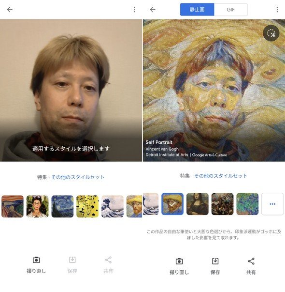Switch to the 静止画 tab
Image resolution: width=285 pixels, height=292 pixels.
click(x=197, y=10)
